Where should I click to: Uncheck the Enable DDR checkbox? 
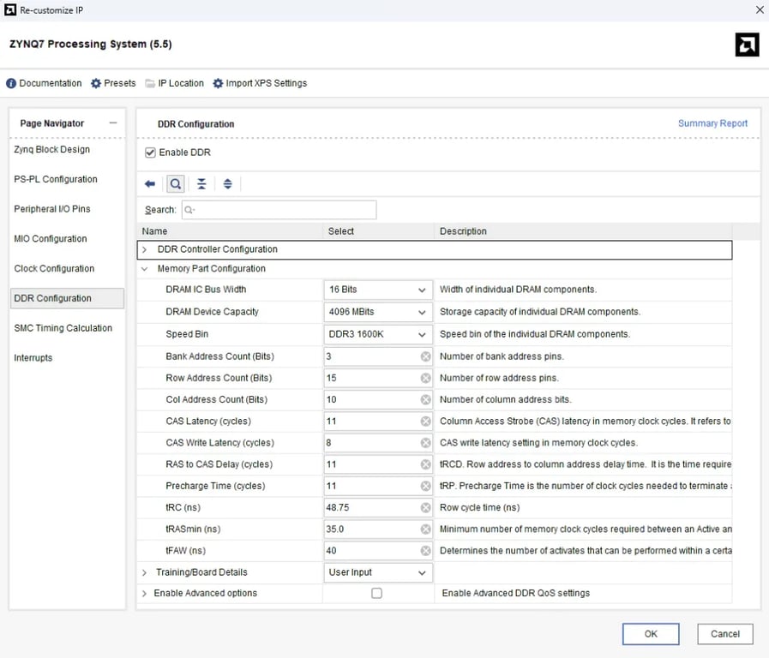[151, 153]
